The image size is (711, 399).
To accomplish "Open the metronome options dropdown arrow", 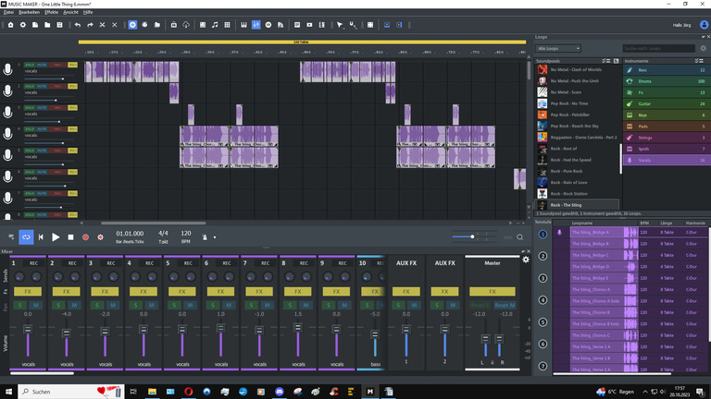I will click(216, 237).
